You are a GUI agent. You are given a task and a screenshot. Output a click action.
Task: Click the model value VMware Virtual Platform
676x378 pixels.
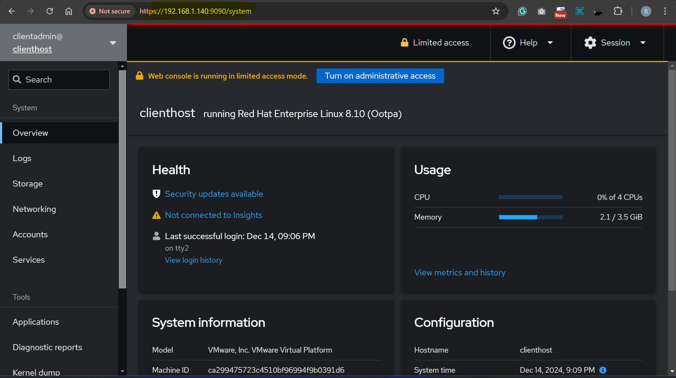(x=270, y=350)
